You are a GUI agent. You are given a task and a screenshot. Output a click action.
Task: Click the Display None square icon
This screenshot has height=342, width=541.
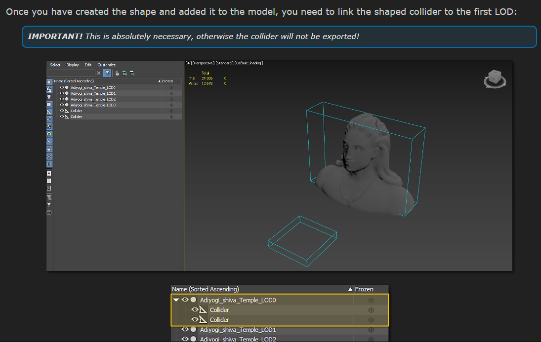tap(49, 181)
